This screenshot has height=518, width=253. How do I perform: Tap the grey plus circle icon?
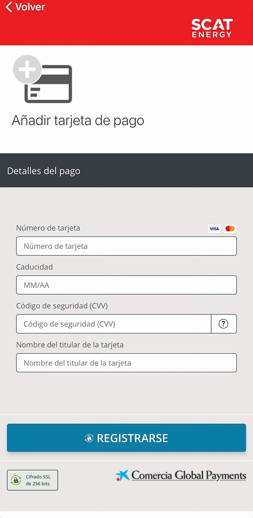[27, 69]
